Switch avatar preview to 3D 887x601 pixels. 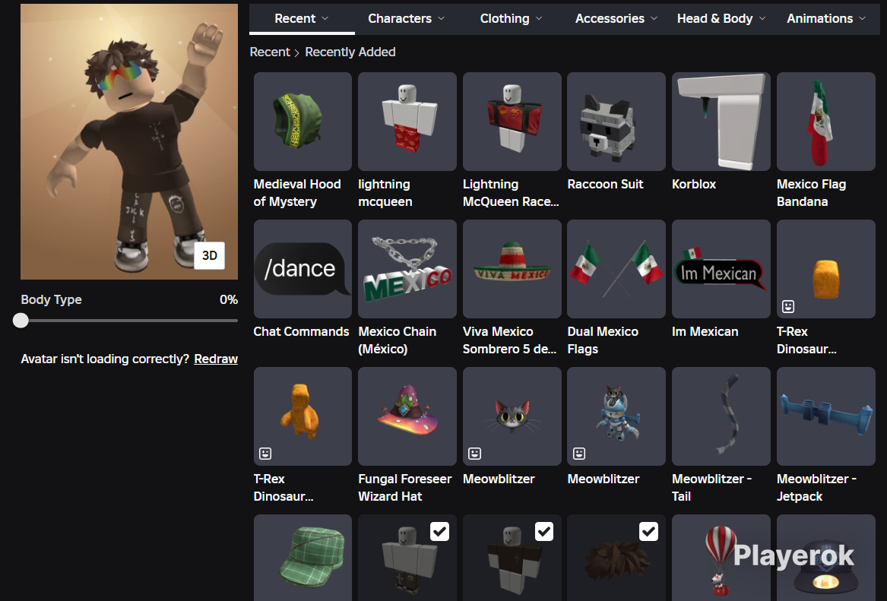(209, 255)
